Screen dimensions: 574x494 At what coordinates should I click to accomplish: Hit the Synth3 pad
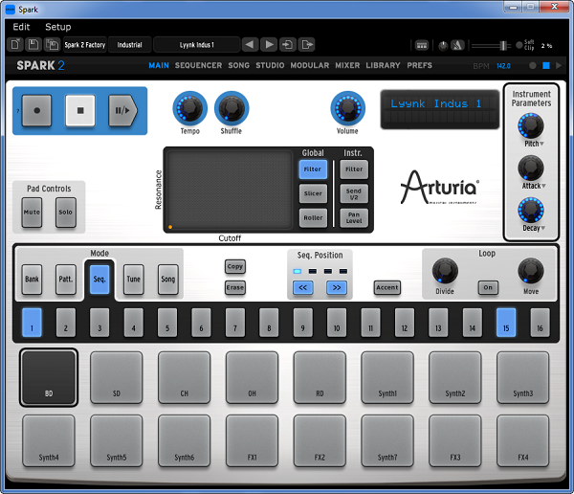click(x=522, y=378)
